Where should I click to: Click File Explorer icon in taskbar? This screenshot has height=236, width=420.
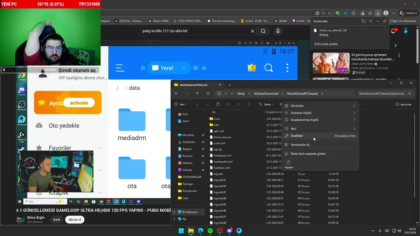pos(191,231)
